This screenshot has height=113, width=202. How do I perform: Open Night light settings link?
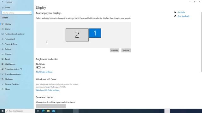(44, 72)
